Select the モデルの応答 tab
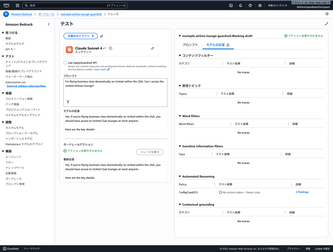Viewport: 333px width, 252px height. click(x=218, y=45)
